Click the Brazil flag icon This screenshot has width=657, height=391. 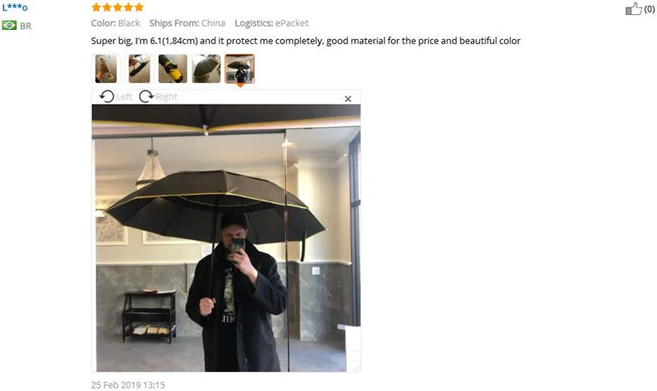pos(9,26)
